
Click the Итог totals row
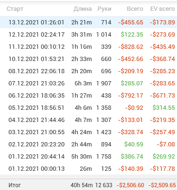click(88, 185)
